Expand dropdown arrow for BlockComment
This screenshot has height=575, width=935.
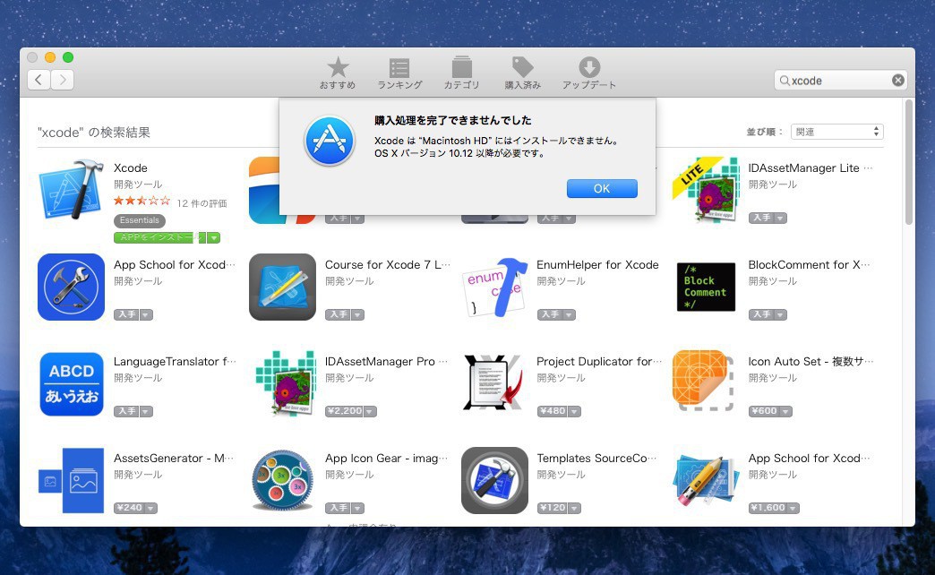pyautogui.click(x=781, y=314)
